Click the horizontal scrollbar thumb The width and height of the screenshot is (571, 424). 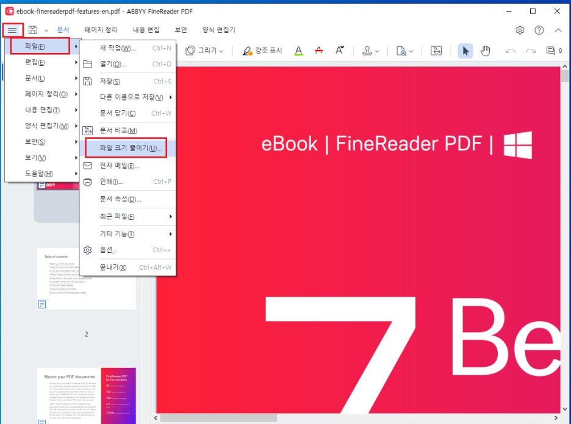(218, 418)
